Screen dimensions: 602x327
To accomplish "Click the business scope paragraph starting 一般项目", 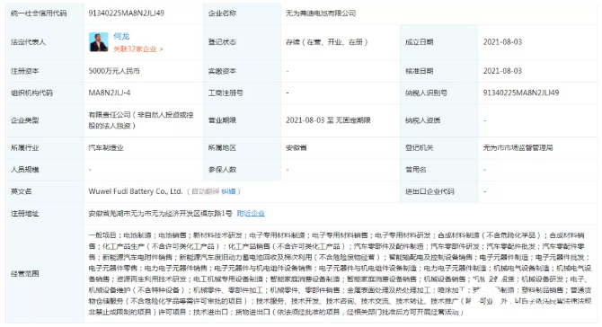I will coord(340,274).
